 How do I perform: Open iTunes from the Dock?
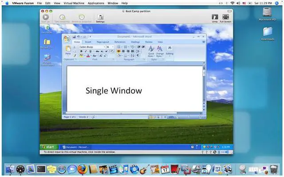(x=124, y=169)
